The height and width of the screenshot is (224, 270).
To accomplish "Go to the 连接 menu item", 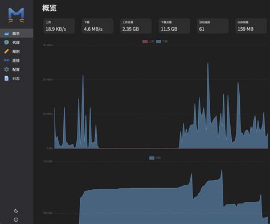I will (x=16, y=60).
